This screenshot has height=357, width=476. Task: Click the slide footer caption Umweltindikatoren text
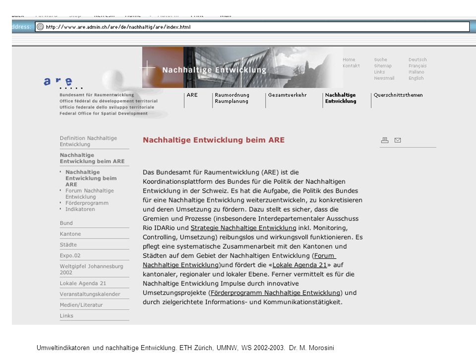point(185,348)
